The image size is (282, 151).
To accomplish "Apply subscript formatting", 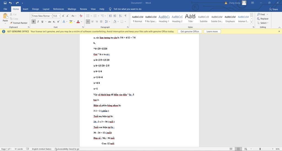I will (x=54, y=21).
